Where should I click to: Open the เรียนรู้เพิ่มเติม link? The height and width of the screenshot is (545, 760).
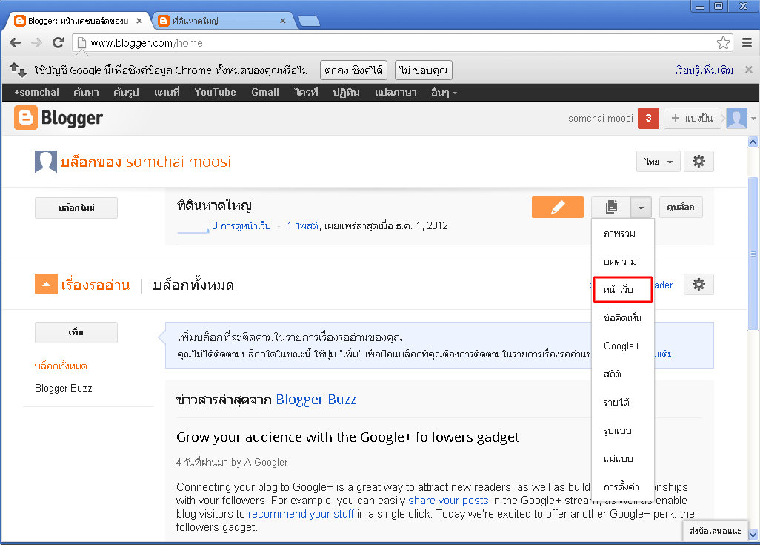tap(704, 70)
